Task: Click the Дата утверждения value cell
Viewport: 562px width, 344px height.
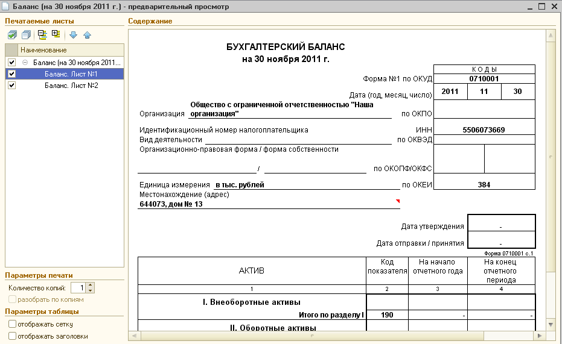Action: coord(501,223)
